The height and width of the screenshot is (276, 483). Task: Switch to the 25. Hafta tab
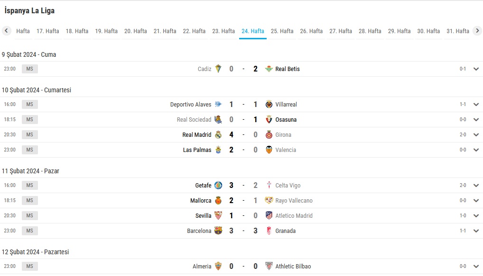click(x=282, y=31)
